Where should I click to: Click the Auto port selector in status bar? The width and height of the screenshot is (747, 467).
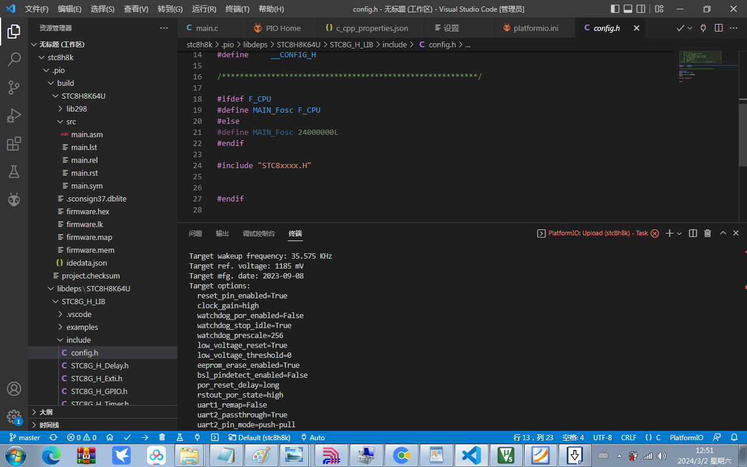pos(313,437)
